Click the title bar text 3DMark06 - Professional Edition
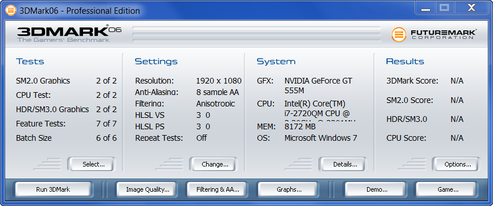The image size is (493, 206). click(80, 11)
